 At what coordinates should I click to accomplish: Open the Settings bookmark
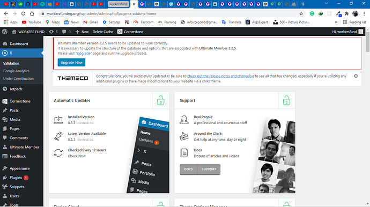[112, 22]
